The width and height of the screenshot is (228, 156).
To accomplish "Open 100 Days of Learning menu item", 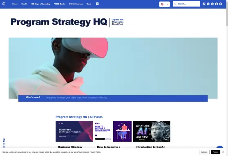I will pyautogui.click(x=40, y=4).
